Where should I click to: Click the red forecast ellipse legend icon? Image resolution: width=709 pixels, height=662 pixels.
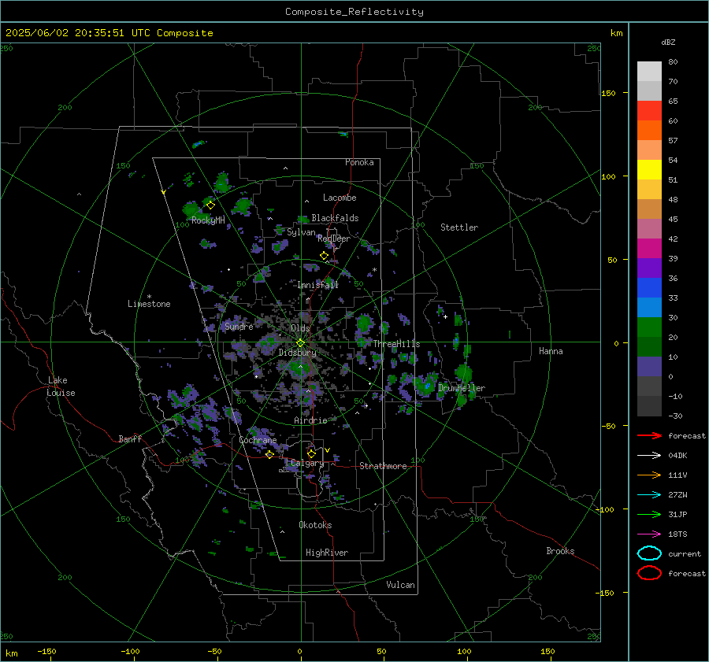click(x=649, y=573)
